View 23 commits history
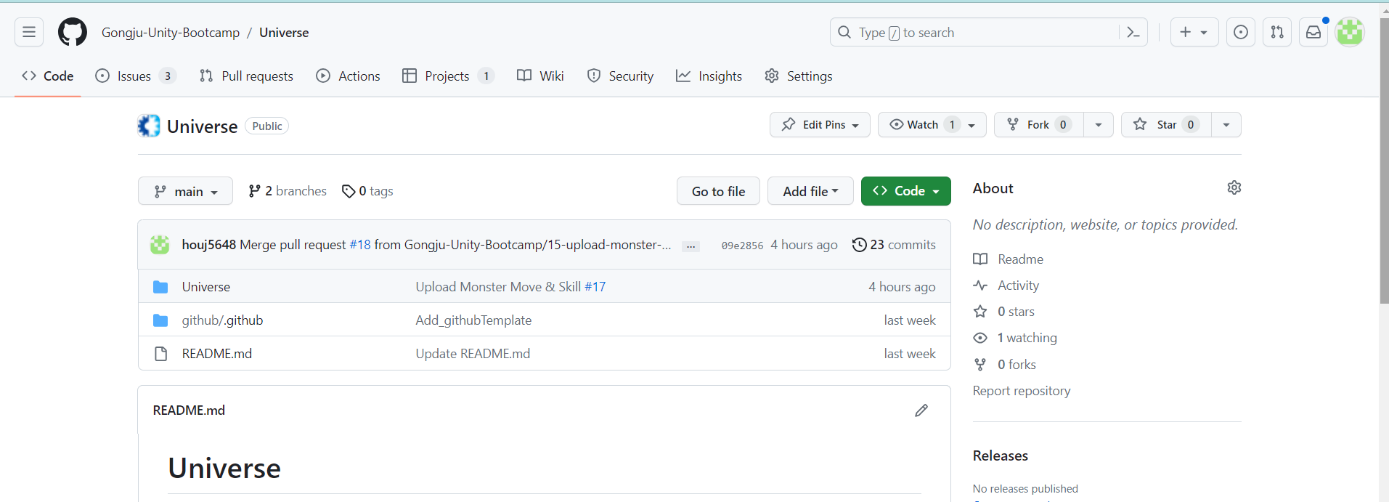This screenshot has width=1389, height=502. tap(895, 245)
